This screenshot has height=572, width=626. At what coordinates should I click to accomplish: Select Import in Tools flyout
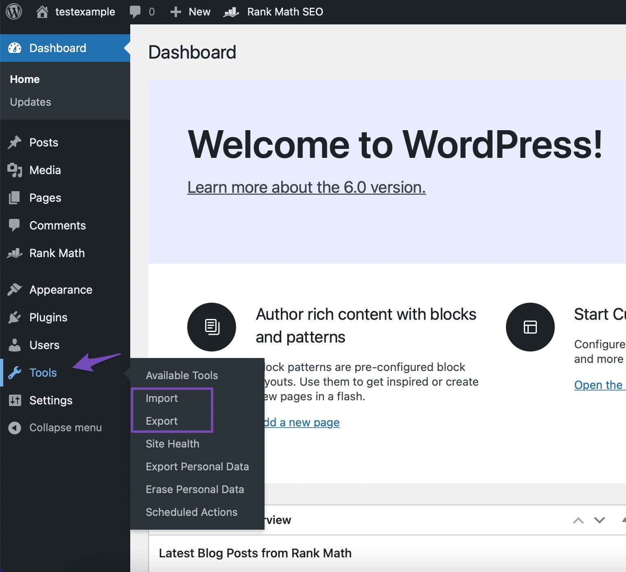tap(162, 398)
